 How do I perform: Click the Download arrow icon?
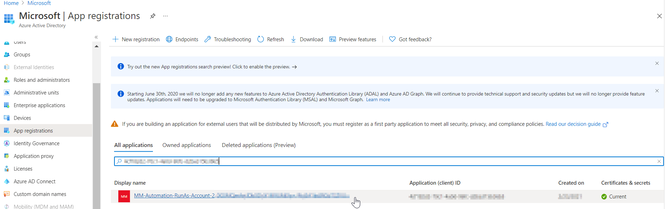coord(293,39)
